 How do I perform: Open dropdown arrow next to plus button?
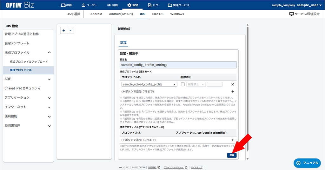[x=70, y=30]
